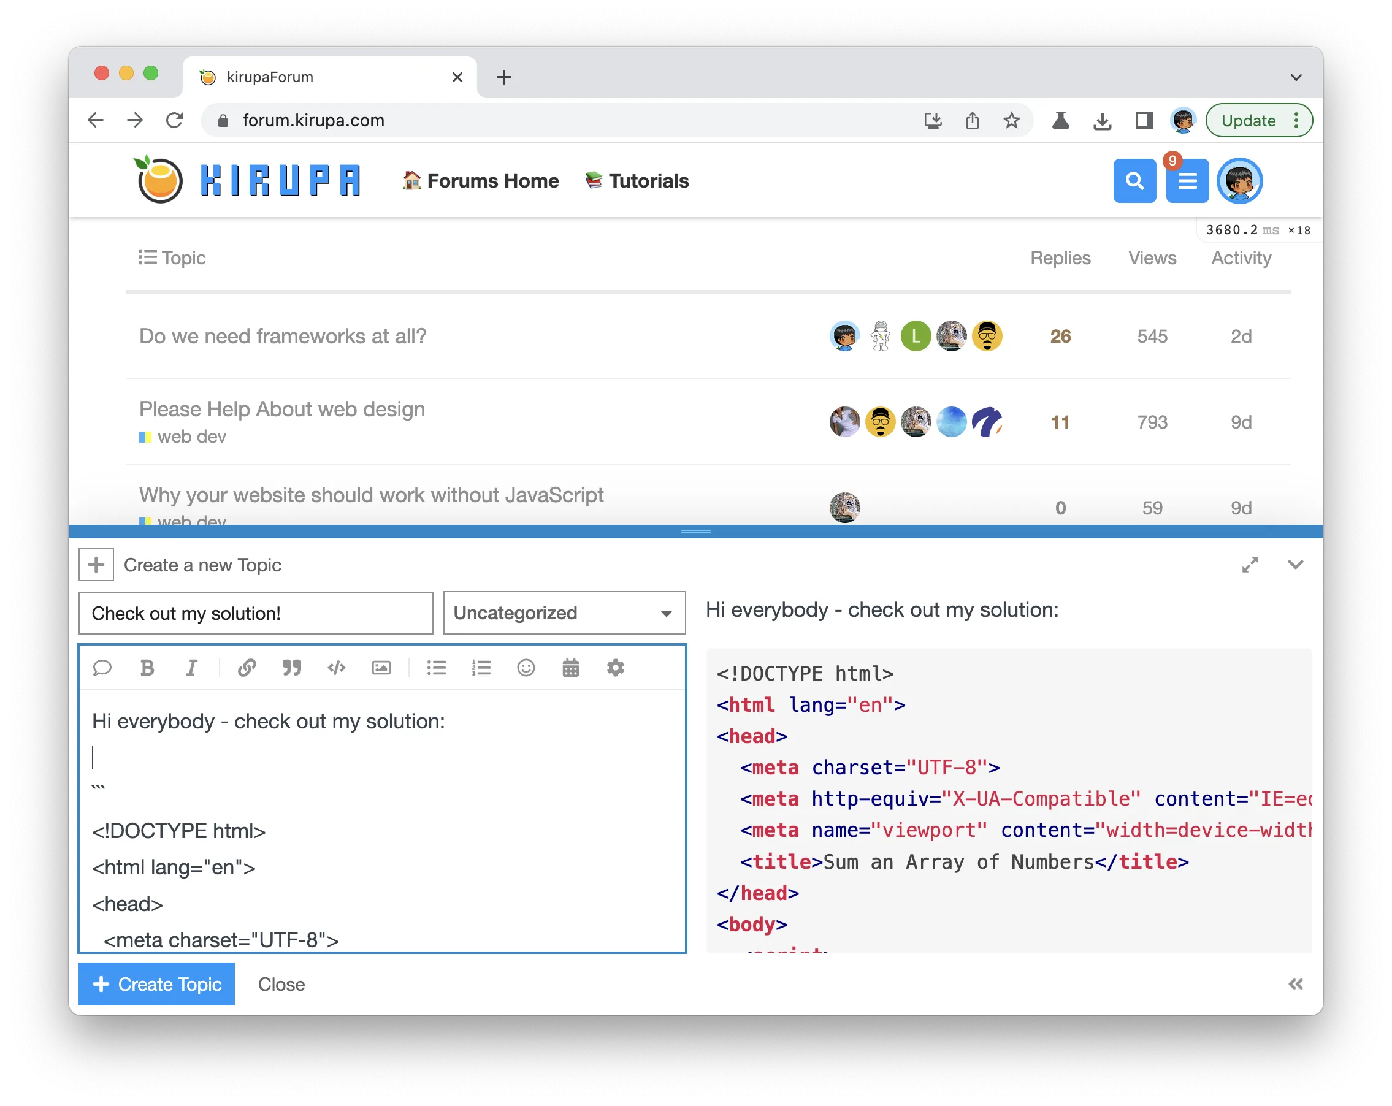Sort topics by Views column

pyautogui.click(x=1152, y=258)
